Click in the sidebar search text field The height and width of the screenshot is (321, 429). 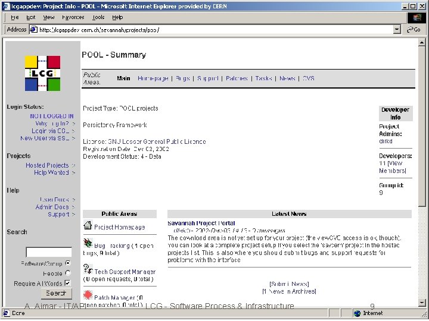49,252
